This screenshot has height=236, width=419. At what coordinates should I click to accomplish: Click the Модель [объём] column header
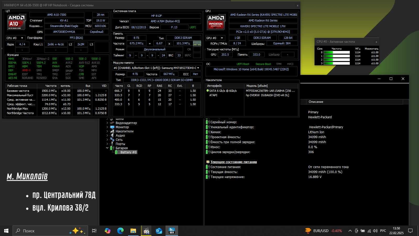(271, 86)
